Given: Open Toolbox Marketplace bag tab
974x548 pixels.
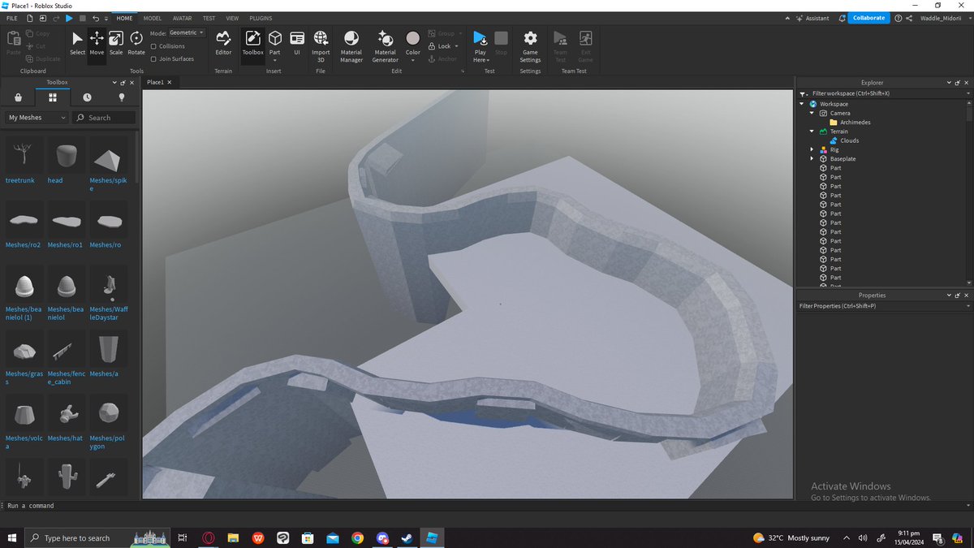Looking at the screenshot, I should 18,97.
